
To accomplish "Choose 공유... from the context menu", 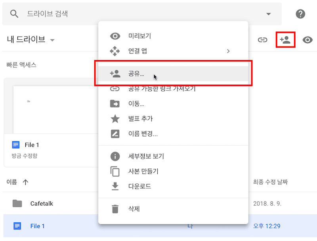I will tap(173, 73).
